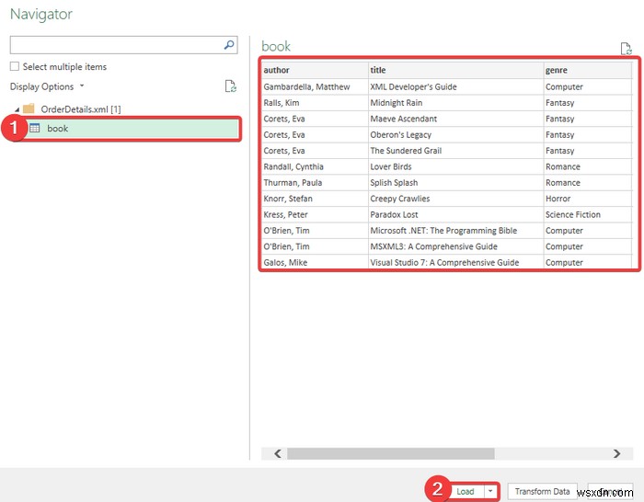Viewport: 644px width, 502px height.
Task: Click the genre column header
Action: point(588,70)
